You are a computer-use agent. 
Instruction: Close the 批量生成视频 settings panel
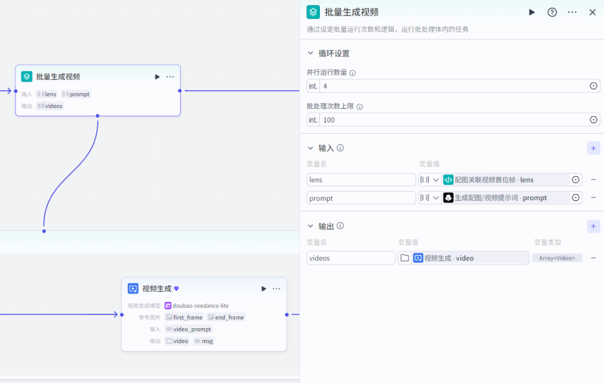(x=592, y=12)
